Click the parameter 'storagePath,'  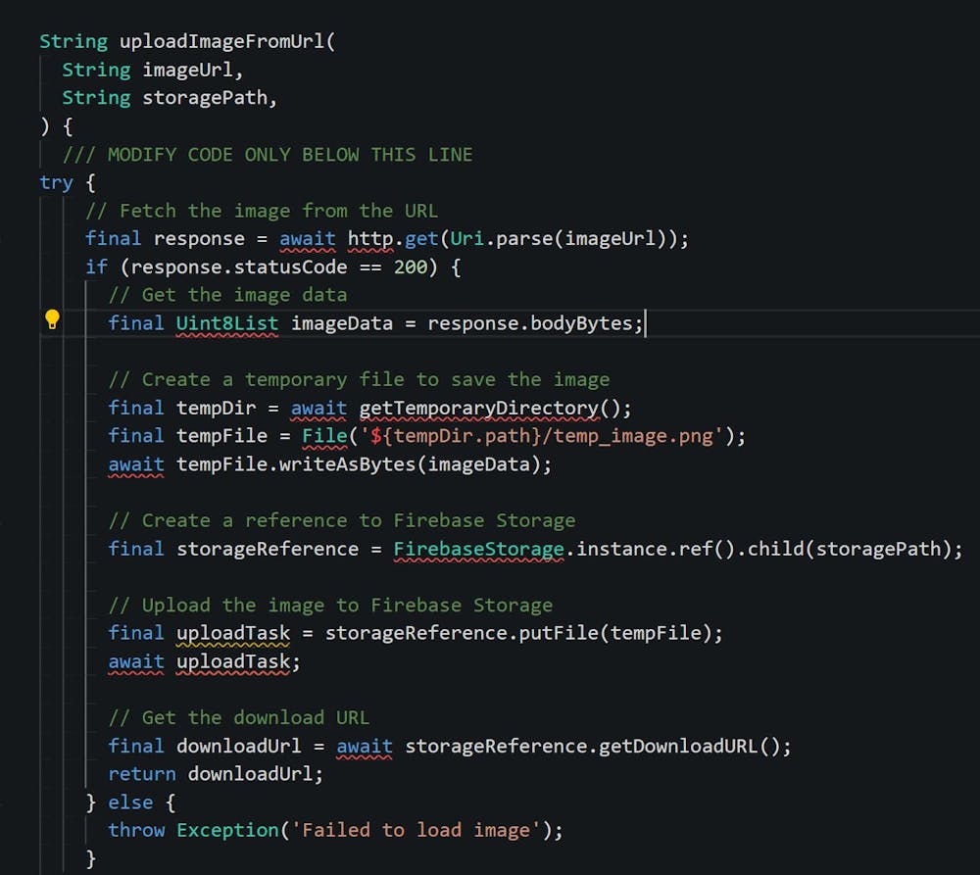click(210, 98)
